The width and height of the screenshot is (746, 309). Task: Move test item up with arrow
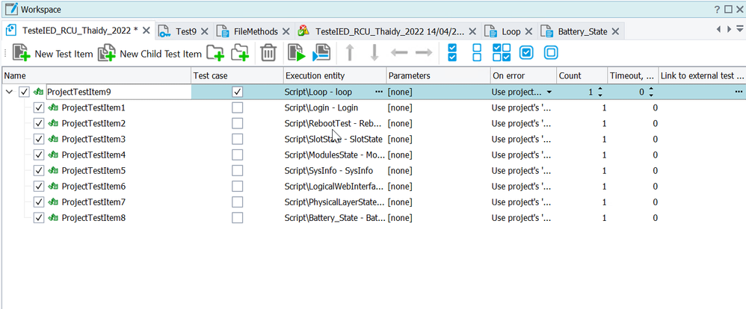(x=349, y=53)
